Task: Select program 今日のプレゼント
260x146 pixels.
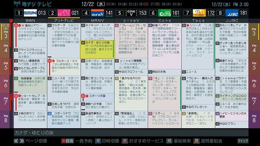Action: pyautogui.click(x=198, y=107)
